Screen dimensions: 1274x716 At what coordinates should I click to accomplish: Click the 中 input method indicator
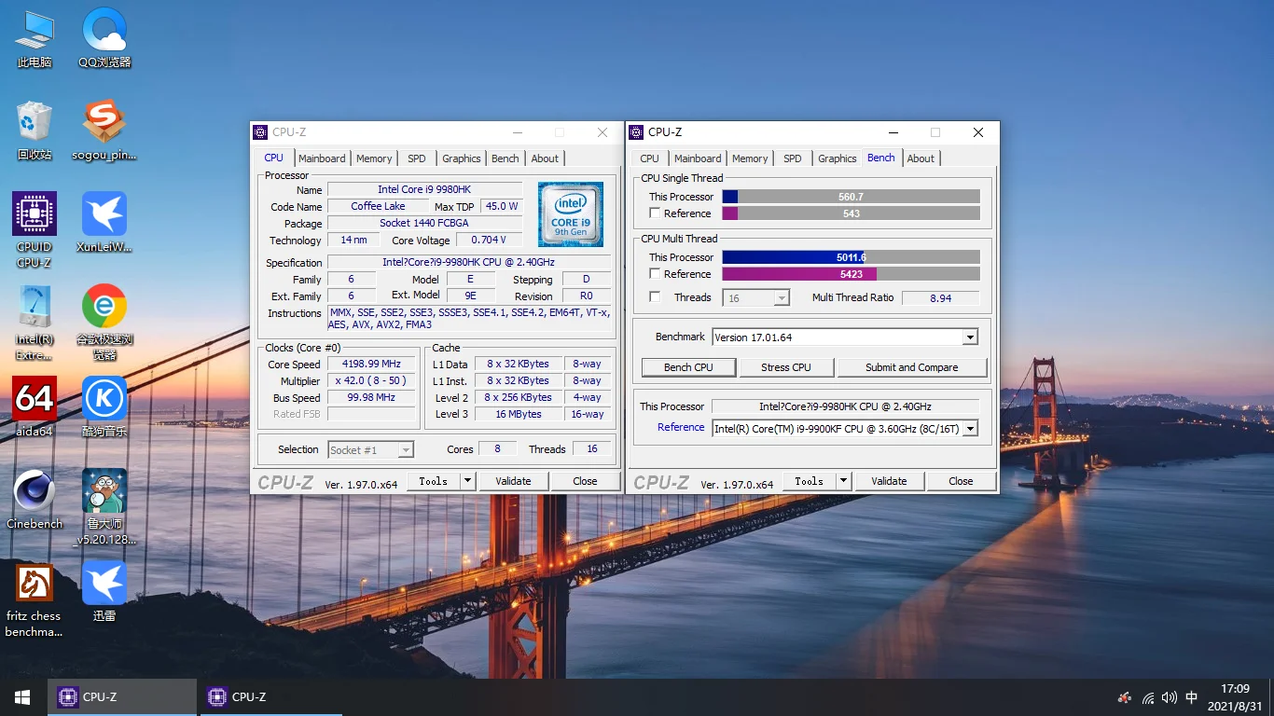[x=1191, y=697]
